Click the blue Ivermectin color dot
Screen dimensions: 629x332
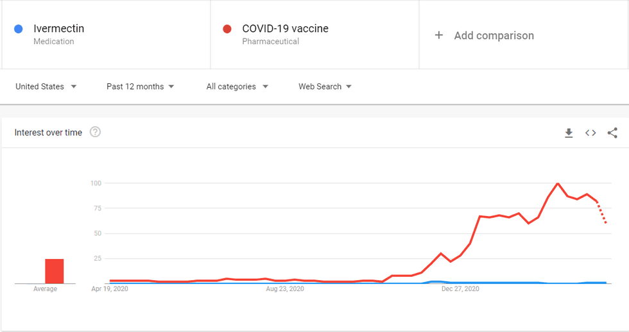[x=19, y=29]
